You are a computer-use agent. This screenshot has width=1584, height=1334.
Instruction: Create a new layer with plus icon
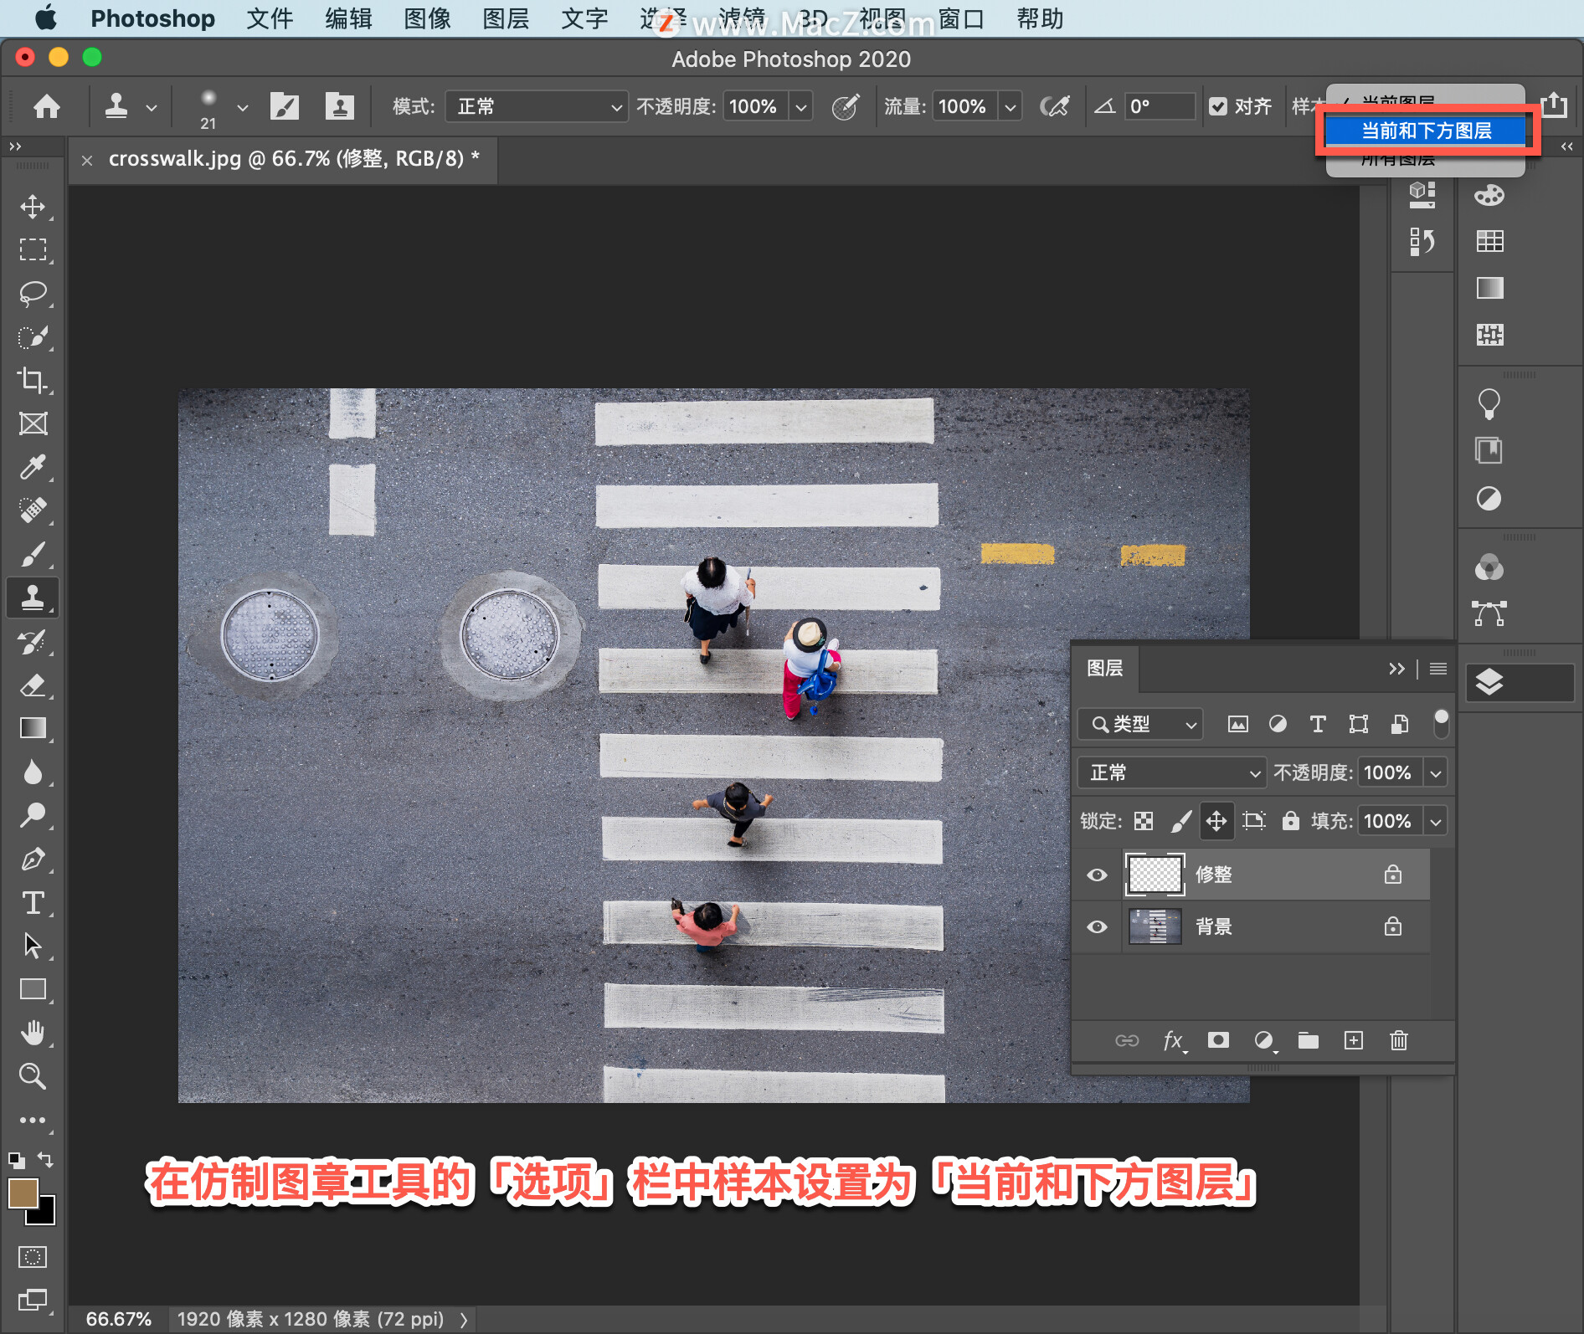click(1354, 1040)
